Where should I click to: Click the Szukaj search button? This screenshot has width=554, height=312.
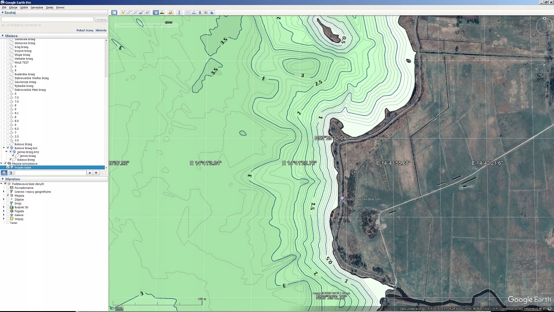101,19
